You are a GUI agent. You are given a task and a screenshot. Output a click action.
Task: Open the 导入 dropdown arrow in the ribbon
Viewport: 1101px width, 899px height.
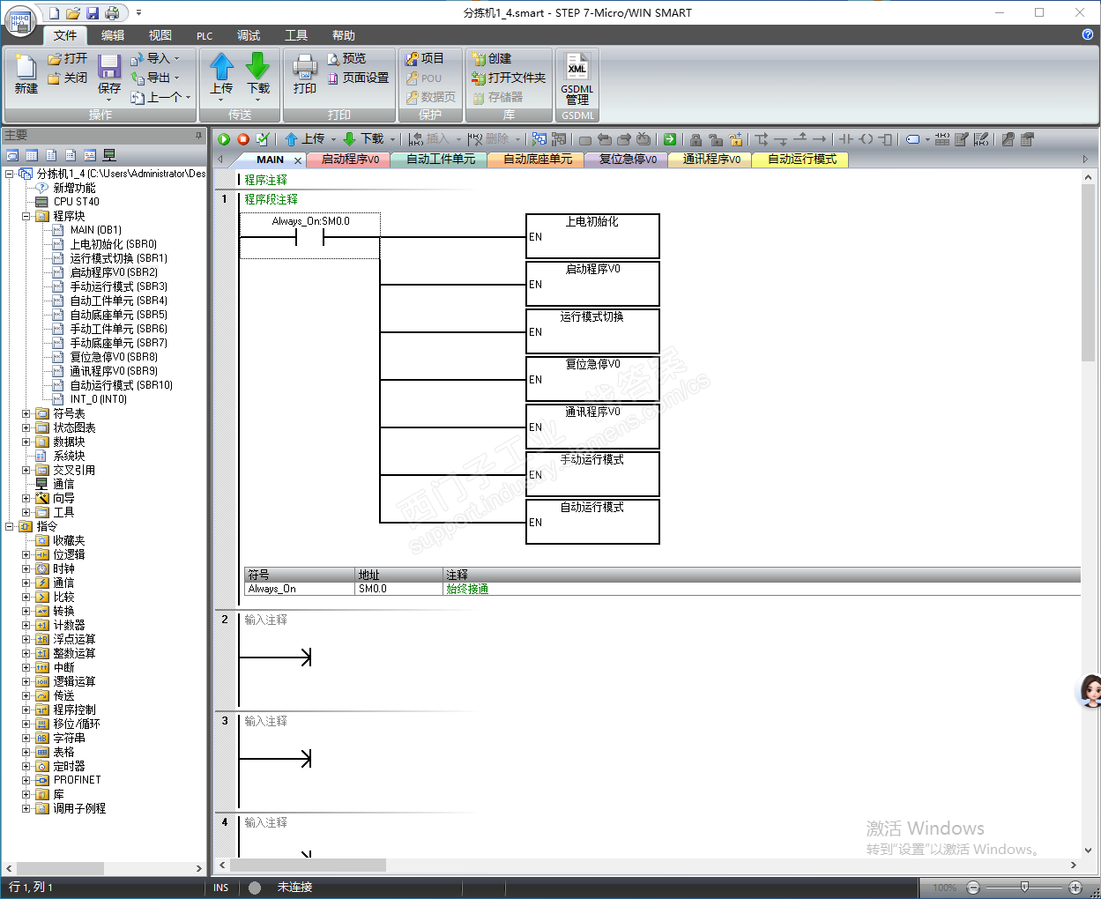click(x=176, y=58)
